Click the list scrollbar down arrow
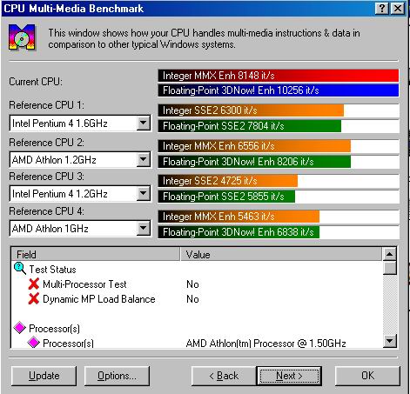The width and height of the screenshot is (410, 394). [389, 341]
